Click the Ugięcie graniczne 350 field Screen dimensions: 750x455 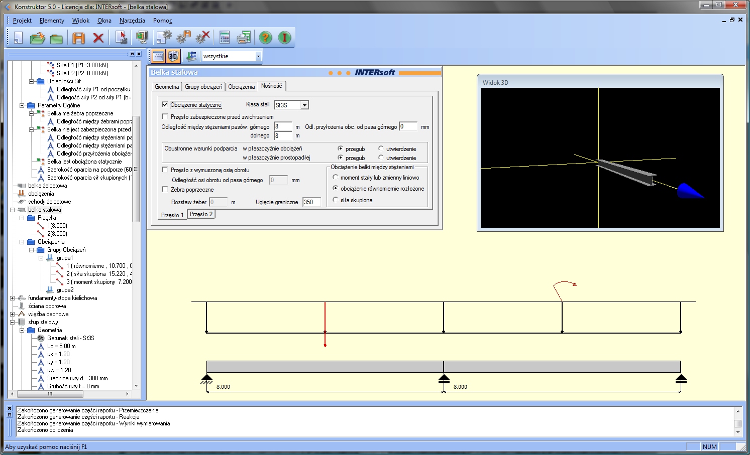click(311, 202)
